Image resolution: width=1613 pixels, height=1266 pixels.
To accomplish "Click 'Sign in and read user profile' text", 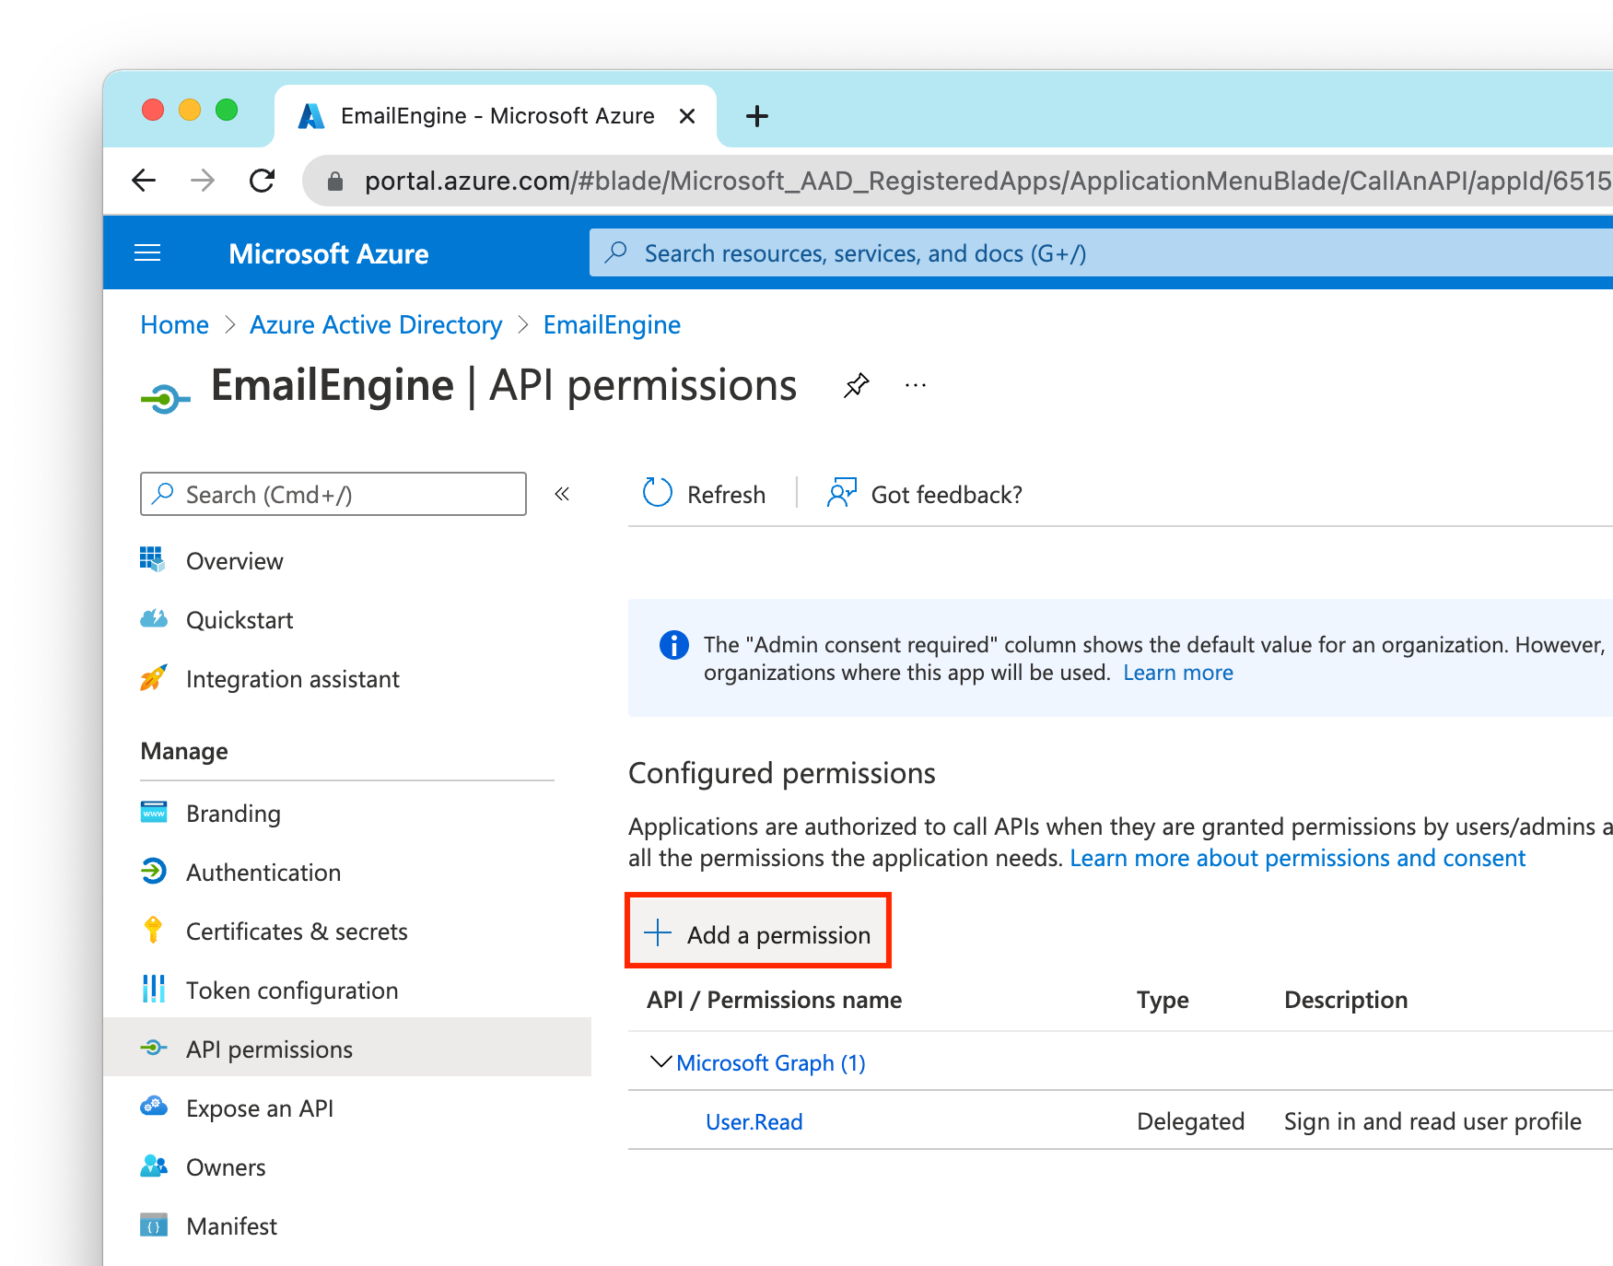I will (x=1432, y=1121).
